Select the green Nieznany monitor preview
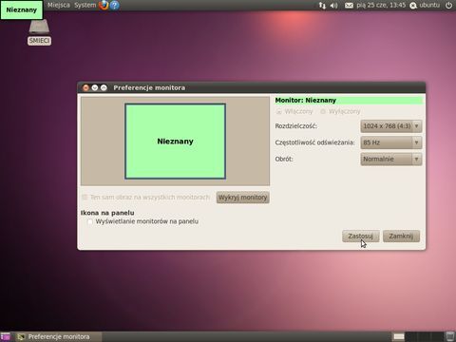Image resolution: width=456 pixels, height=342 pixels. click(x=175, y=142)
